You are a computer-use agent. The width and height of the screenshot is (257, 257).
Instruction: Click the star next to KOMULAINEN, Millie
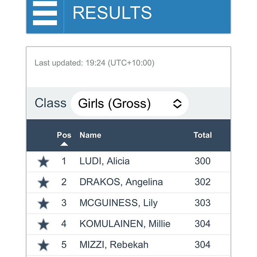click(x=43, y=224)
